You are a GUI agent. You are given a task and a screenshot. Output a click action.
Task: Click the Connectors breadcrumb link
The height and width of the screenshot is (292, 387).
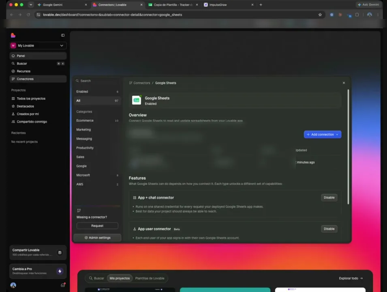(141, 83)
